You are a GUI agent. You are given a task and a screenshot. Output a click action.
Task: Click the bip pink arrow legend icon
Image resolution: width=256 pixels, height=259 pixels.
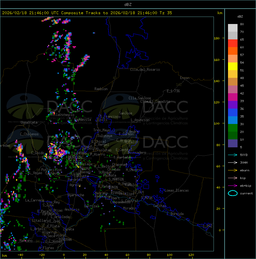click(x=233, y=178)
